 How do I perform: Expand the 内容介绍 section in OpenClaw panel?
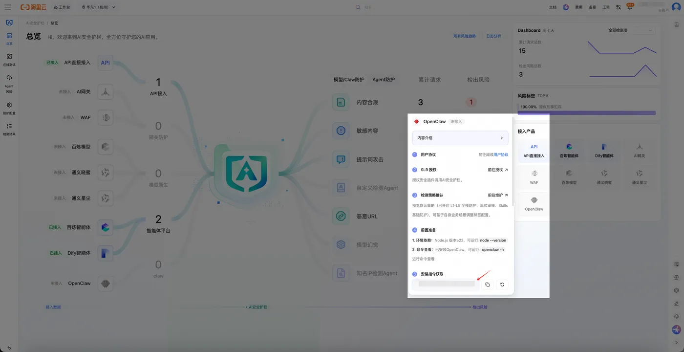tap(460, 138)
